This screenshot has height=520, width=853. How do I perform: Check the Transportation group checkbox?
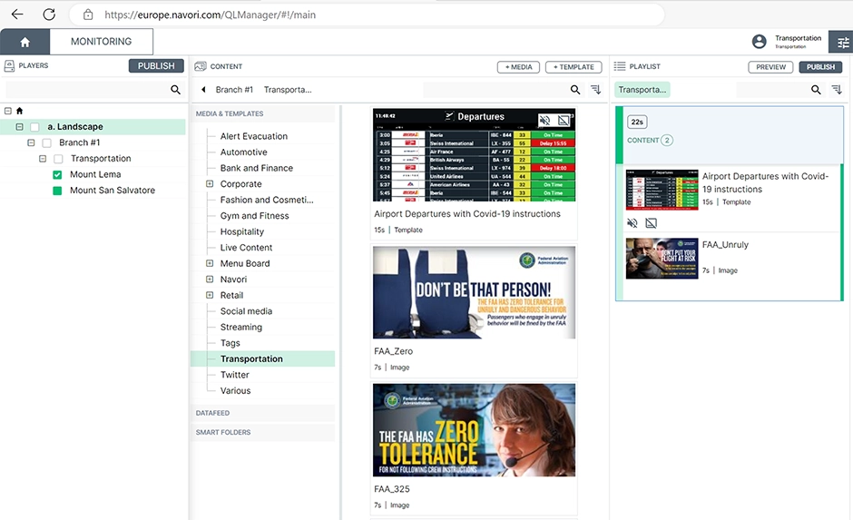pyautogui.click(x=58, y=159)
